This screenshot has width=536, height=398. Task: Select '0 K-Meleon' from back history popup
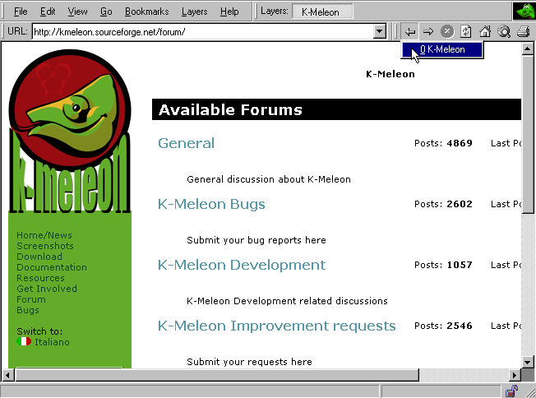(442, 50)
